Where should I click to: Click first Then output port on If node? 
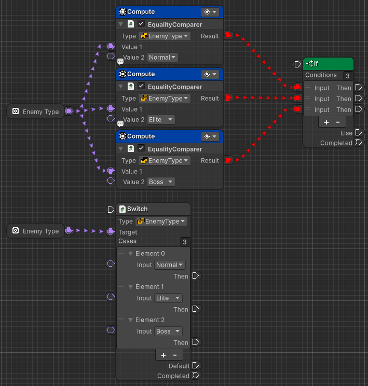pyautogui.click(x=359, y=87)
